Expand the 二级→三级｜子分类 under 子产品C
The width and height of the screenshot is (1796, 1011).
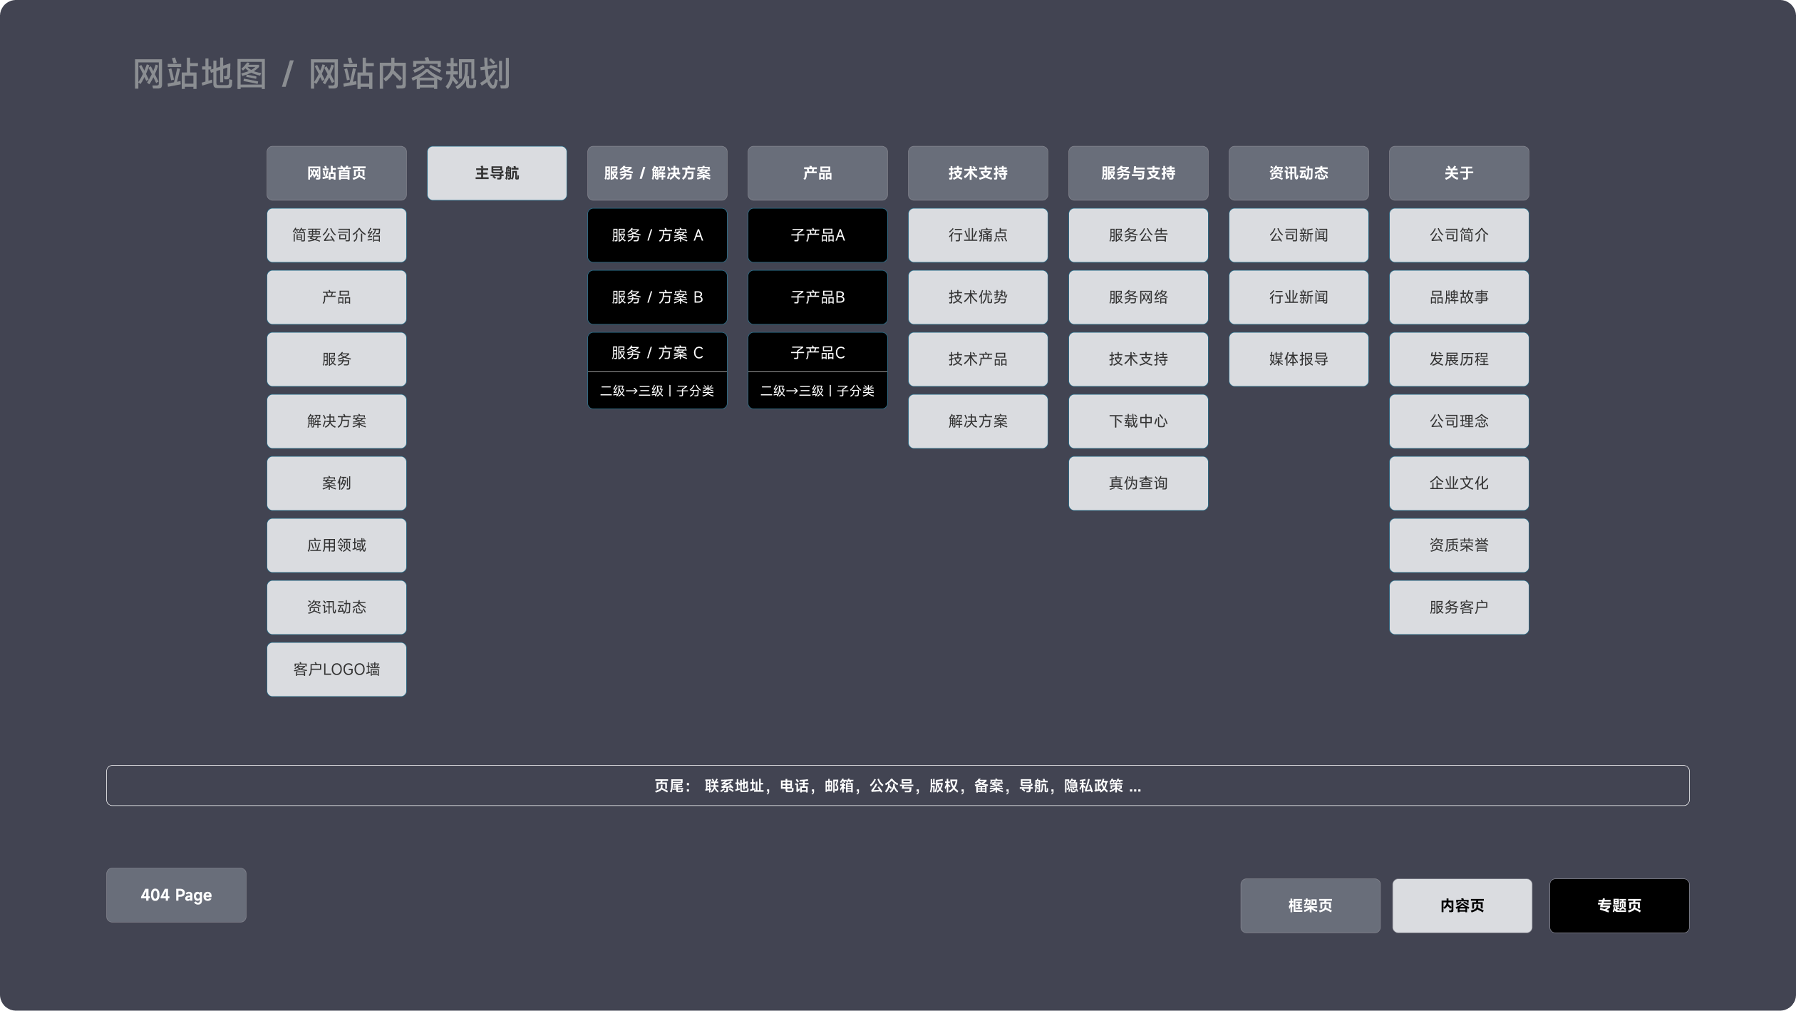(x=817, y=391)
